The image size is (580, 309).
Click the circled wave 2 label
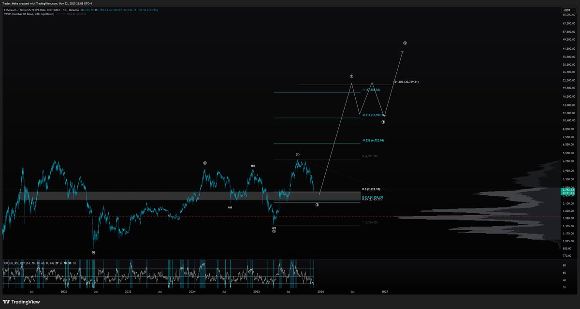pyautogui.click(x=317, y=205)
